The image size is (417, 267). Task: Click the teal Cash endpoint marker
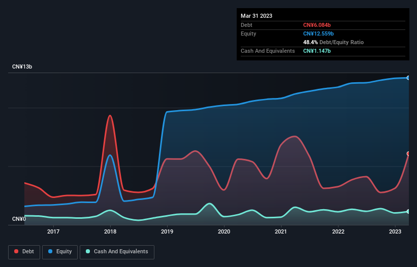point(408,211)
